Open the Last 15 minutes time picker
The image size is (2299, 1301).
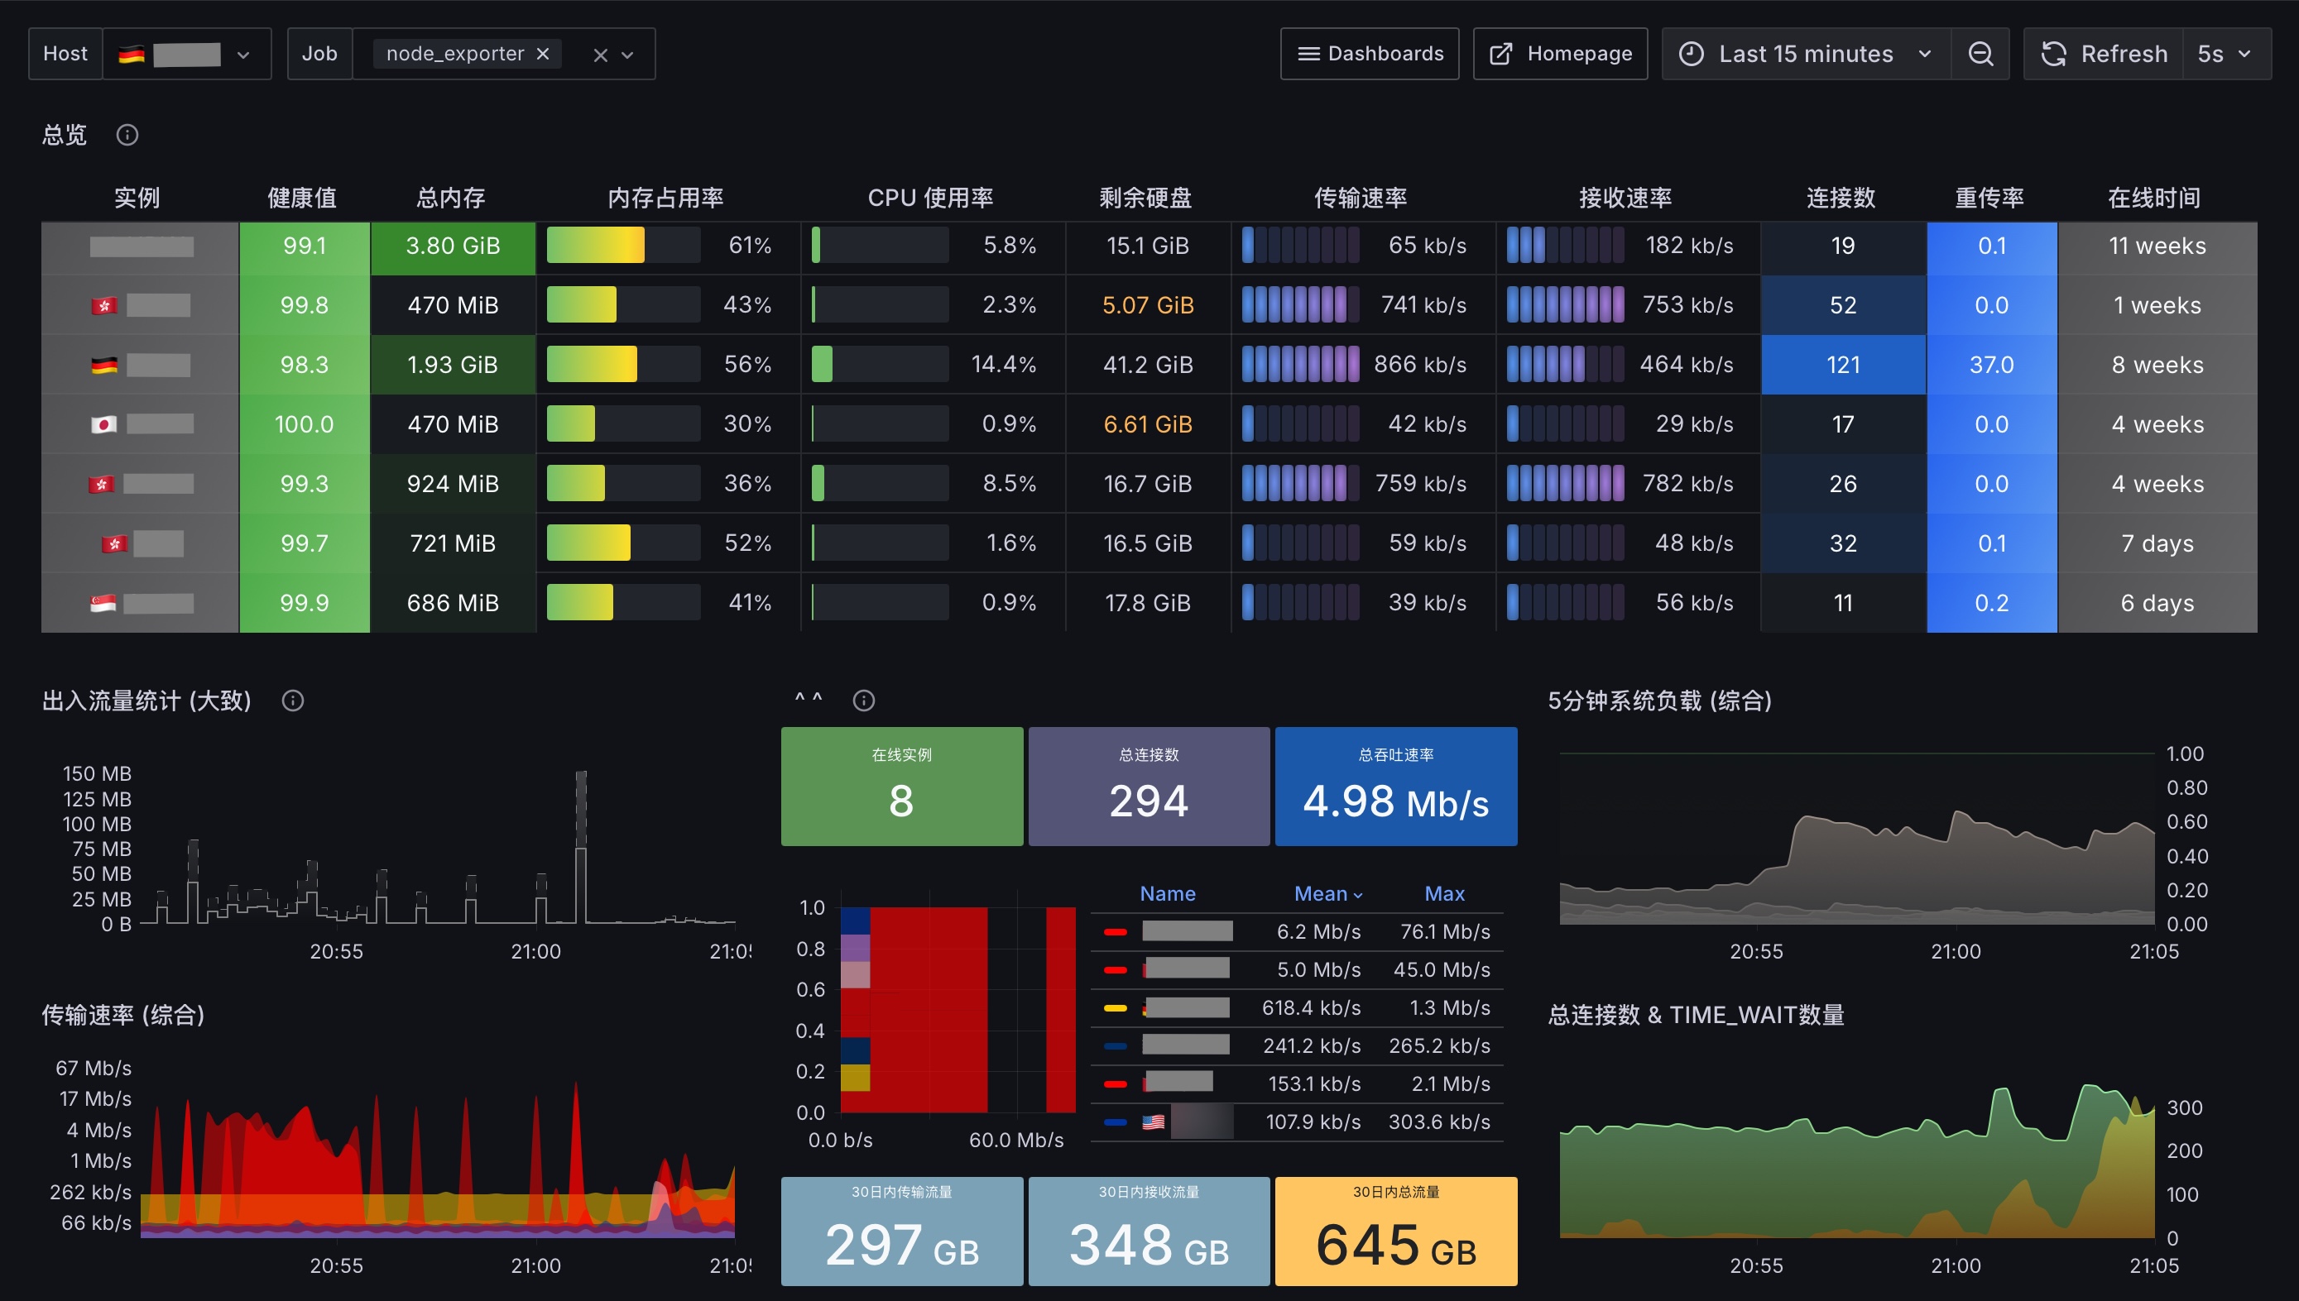[x=1806, y=54]
